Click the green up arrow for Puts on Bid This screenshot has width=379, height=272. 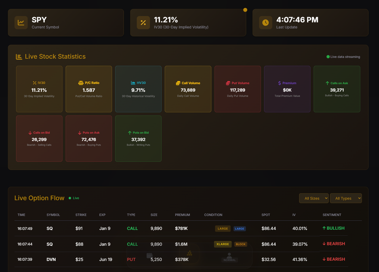pyautogui.click(x=129, y=133)
